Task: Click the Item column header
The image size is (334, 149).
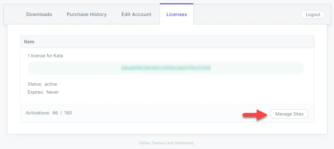Action: 29,42
